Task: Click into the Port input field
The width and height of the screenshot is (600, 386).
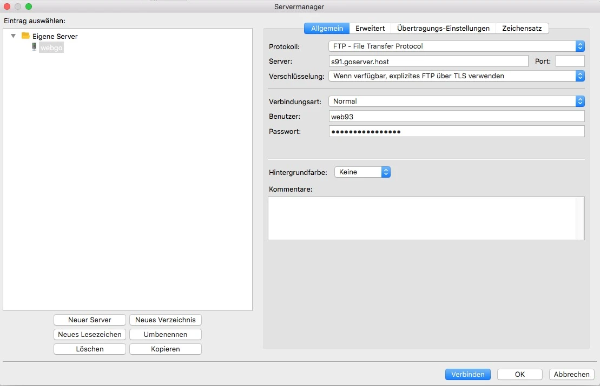Action: pyautogui.click(x=570, y=61)
